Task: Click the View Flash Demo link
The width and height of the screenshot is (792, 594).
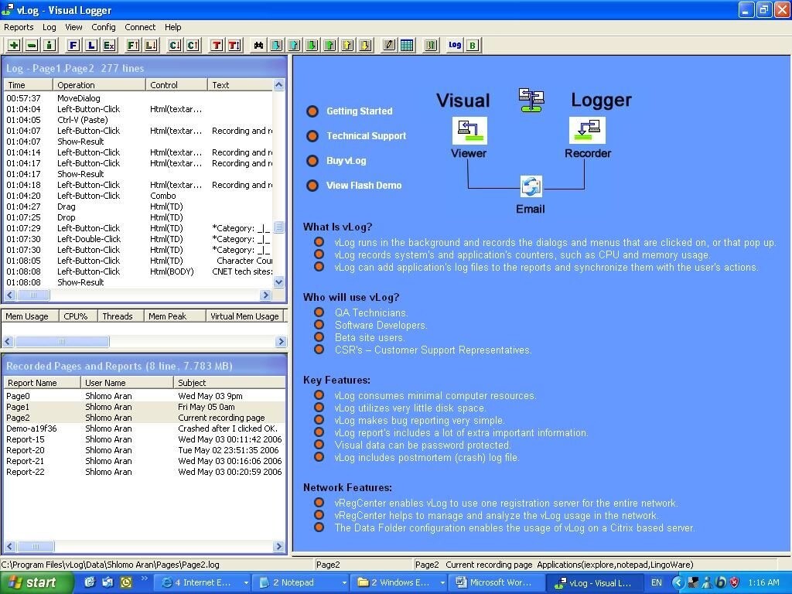Action: 364,186
